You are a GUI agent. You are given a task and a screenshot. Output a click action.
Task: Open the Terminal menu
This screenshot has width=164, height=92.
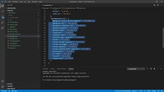pyautogui.click(x=34, y=2)
